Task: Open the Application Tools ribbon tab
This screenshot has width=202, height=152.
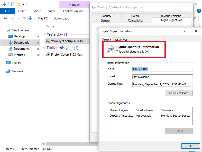Action: pos(74,11)
